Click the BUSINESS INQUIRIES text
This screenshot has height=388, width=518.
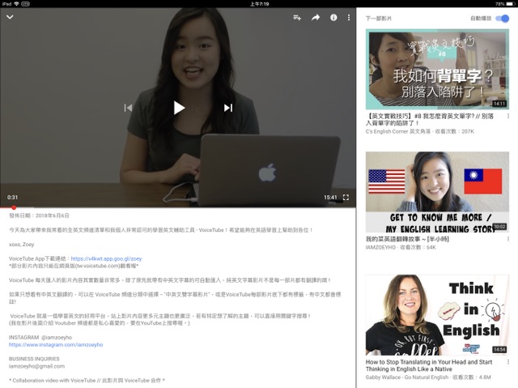34,359
